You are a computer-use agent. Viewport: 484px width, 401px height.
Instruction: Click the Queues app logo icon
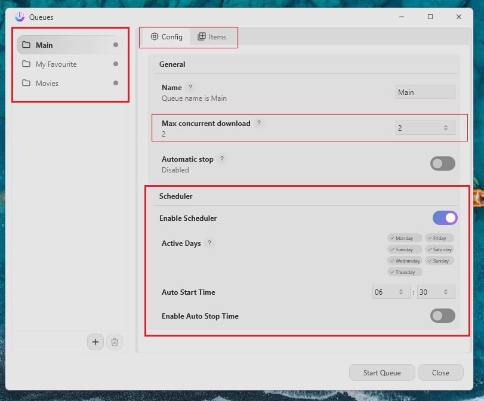[x=20, y=17]
